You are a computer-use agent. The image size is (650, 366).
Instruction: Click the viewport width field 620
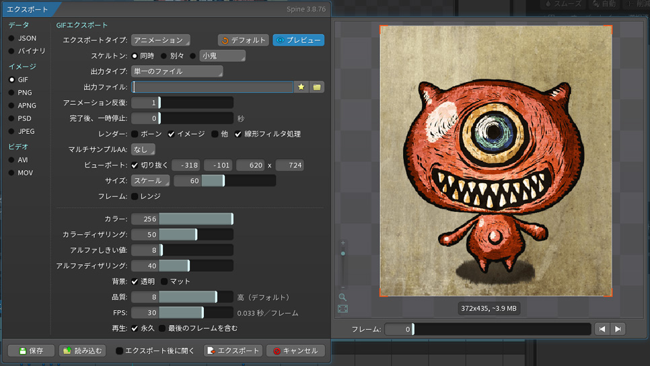point(250,165)
